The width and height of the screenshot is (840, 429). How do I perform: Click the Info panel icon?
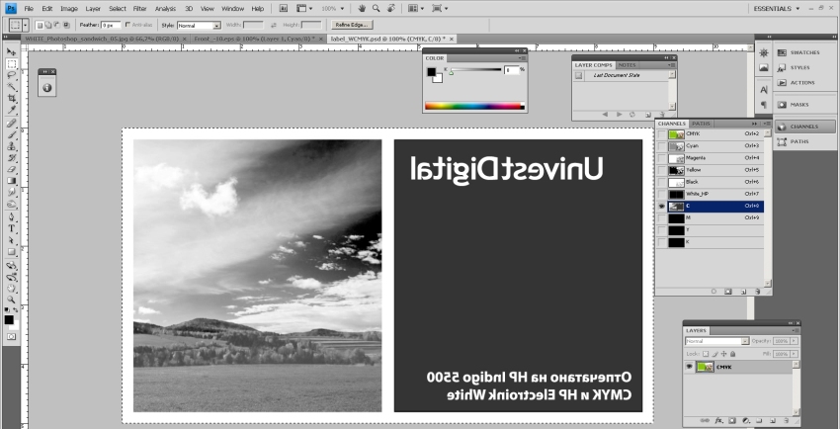tap(47, 88)
